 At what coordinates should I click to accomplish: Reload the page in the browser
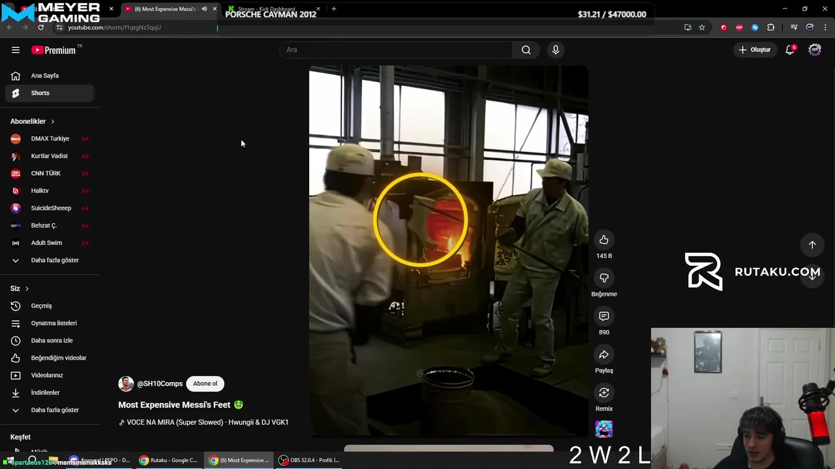(41, 27)
